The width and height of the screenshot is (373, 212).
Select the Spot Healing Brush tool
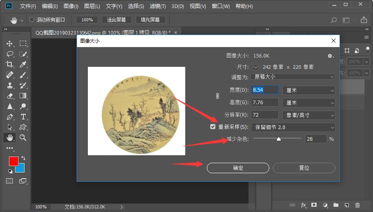(x=10, y=75)
